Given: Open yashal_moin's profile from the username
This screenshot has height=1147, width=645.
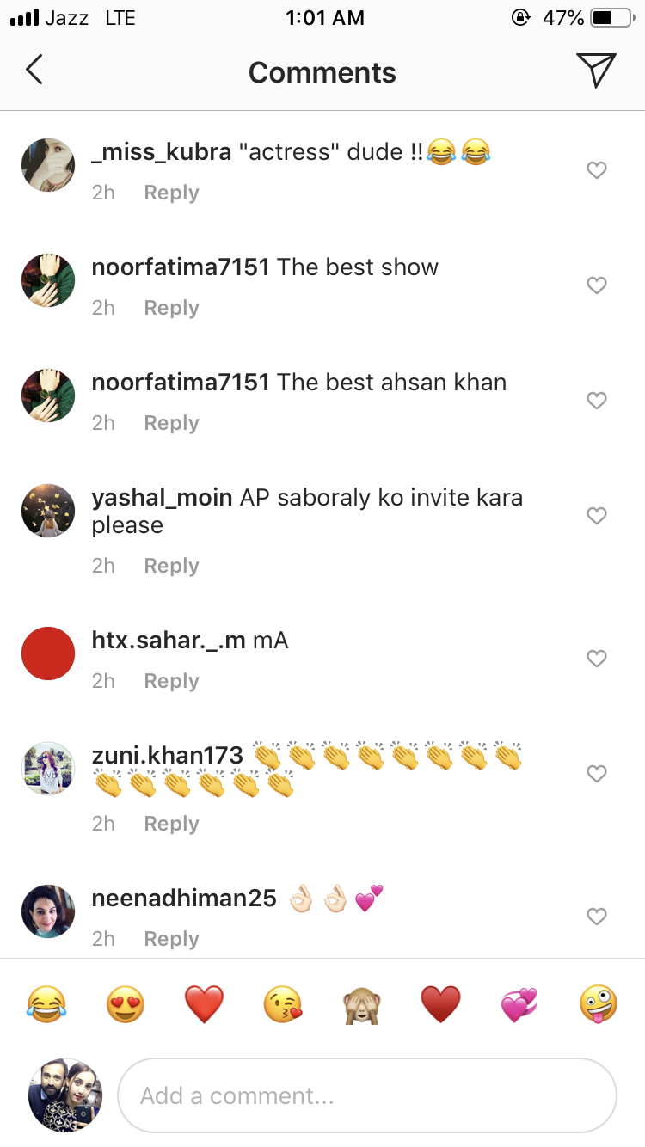Looking at the screenshot, I should coord(162,497).
